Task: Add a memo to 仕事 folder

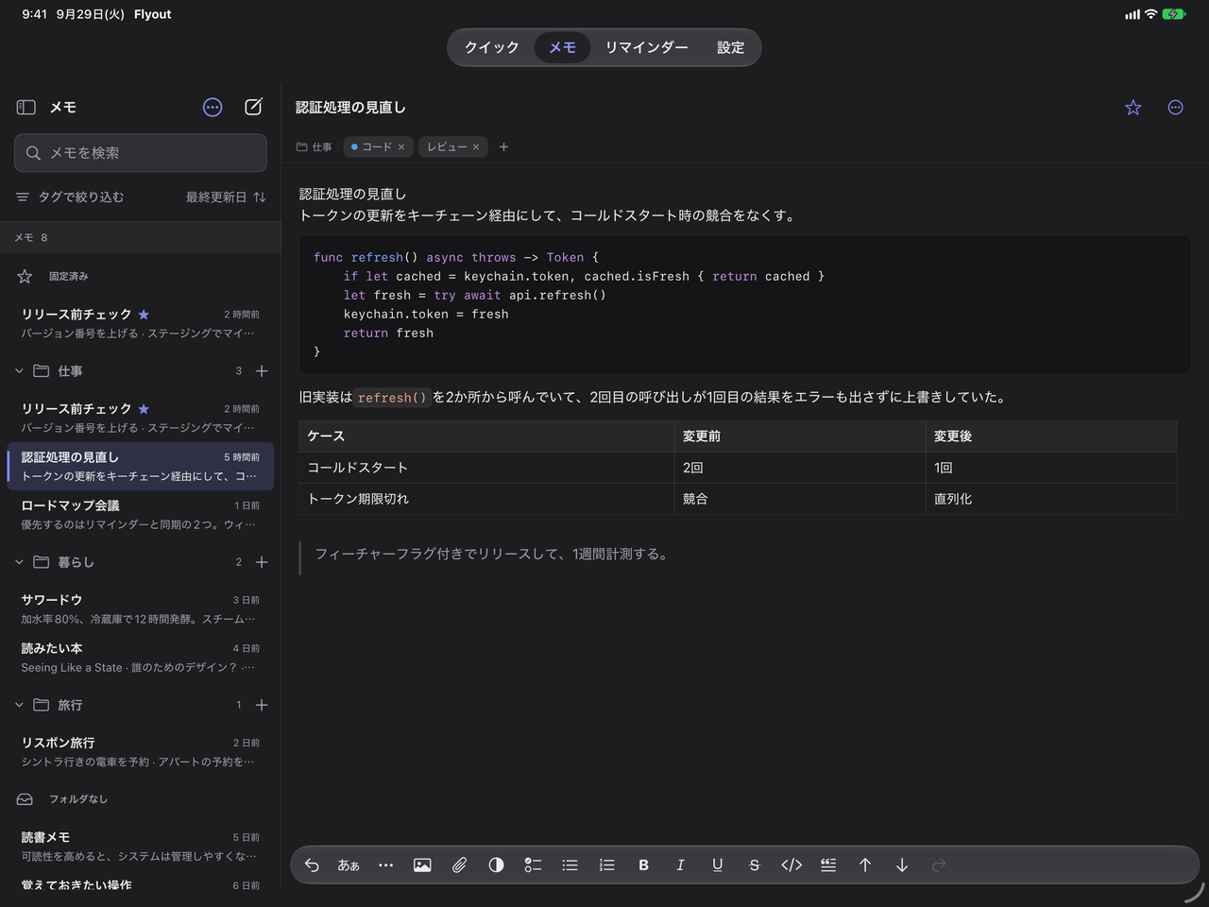Action: coord(262,371)
